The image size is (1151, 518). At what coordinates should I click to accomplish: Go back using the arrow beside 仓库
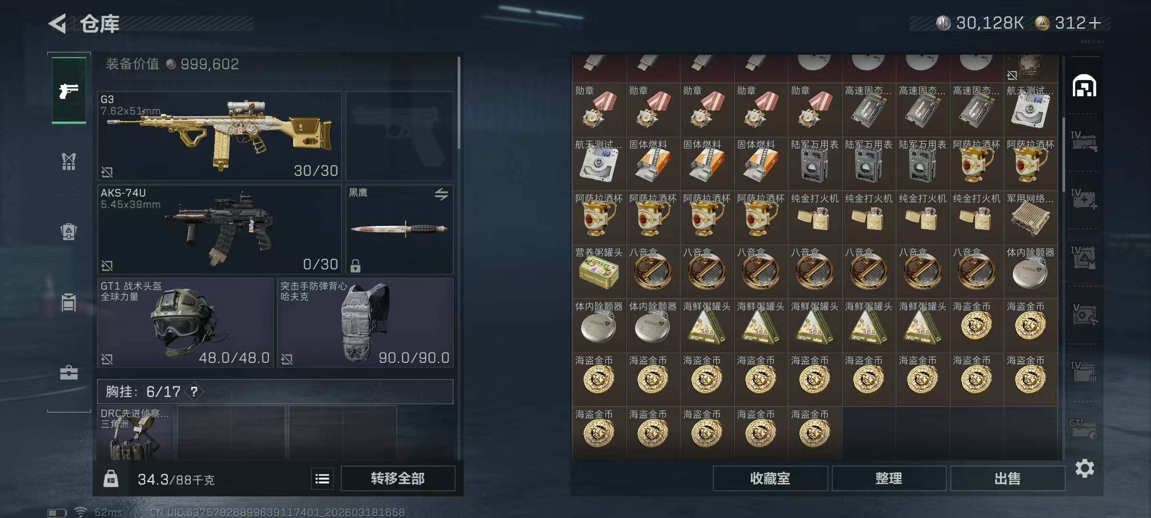point(58,24)
